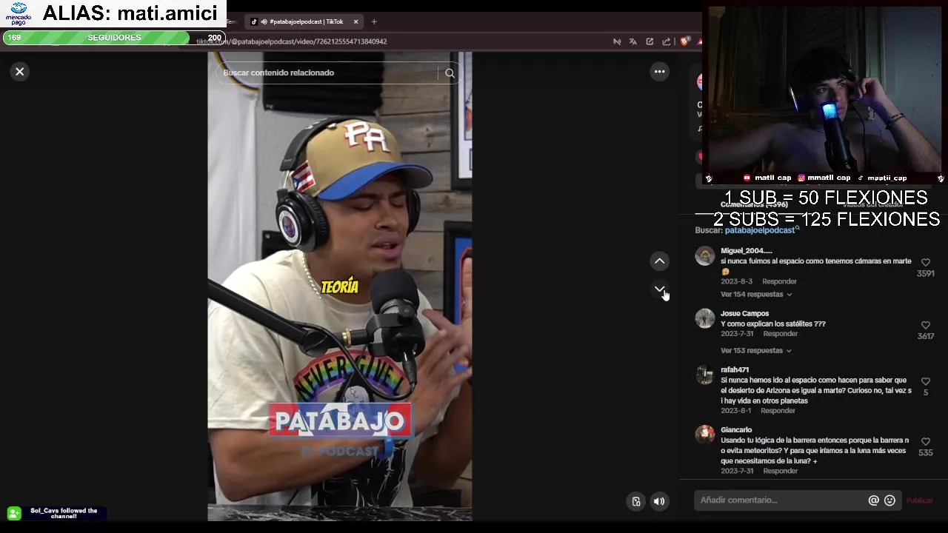This screenshot has height=533, width=948.
Task: Click username Giancarlo
Action: click(x=736, y=429)
